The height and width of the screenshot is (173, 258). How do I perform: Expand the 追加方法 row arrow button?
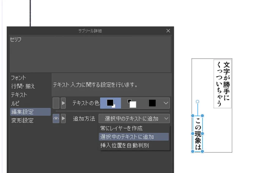(63, 119)
